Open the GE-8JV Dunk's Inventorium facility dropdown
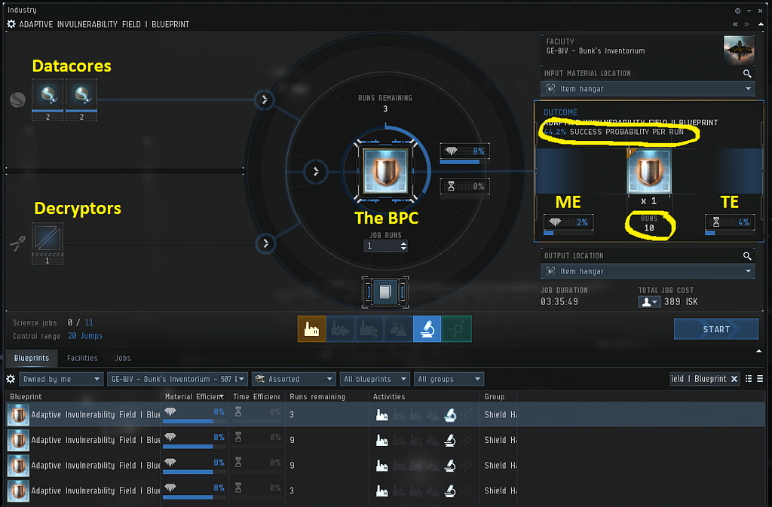This screenshot has width=772, height=507. (x=177, y=379)
